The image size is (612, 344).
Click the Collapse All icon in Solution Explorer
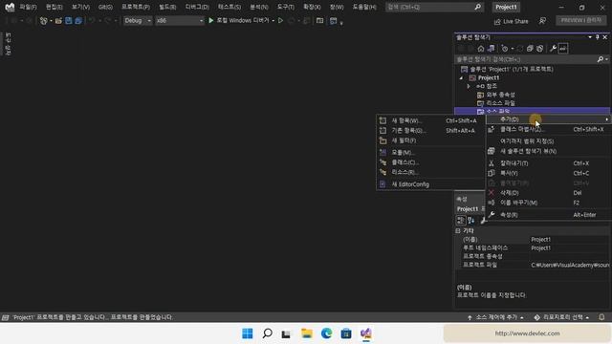point(530,49)
